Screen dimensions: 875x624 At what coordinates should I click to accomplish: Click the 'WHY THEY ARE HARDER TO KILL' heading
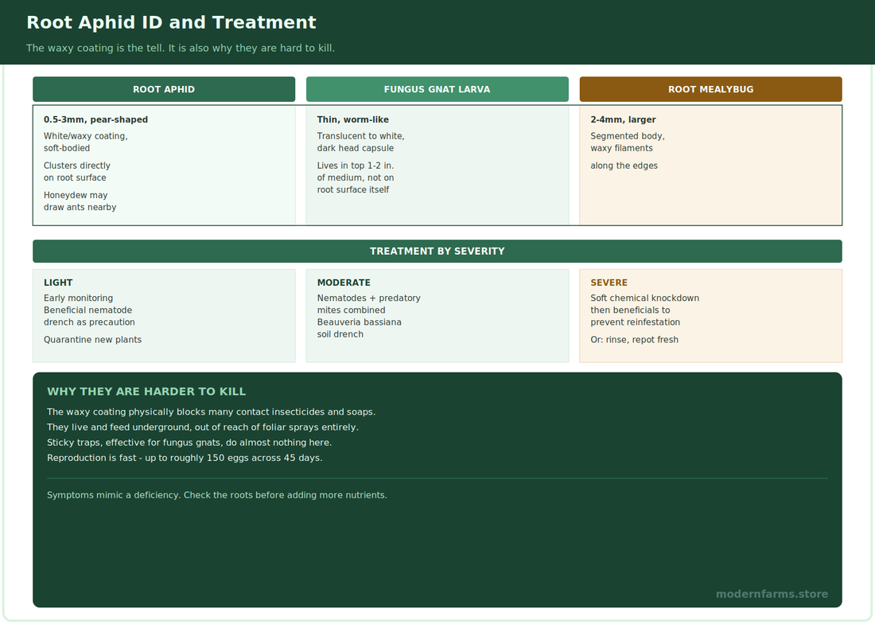(x=146, y=392)
